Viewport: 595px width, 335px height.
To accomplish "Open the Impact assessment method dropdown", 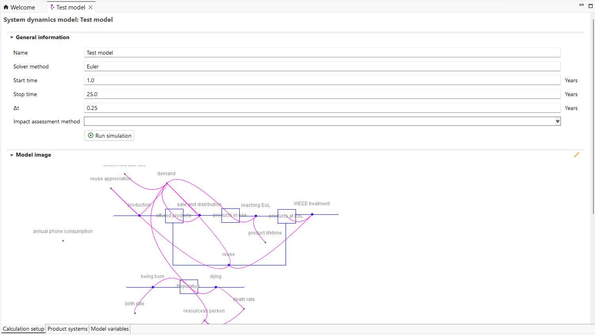I will click(x=557, y=121).
